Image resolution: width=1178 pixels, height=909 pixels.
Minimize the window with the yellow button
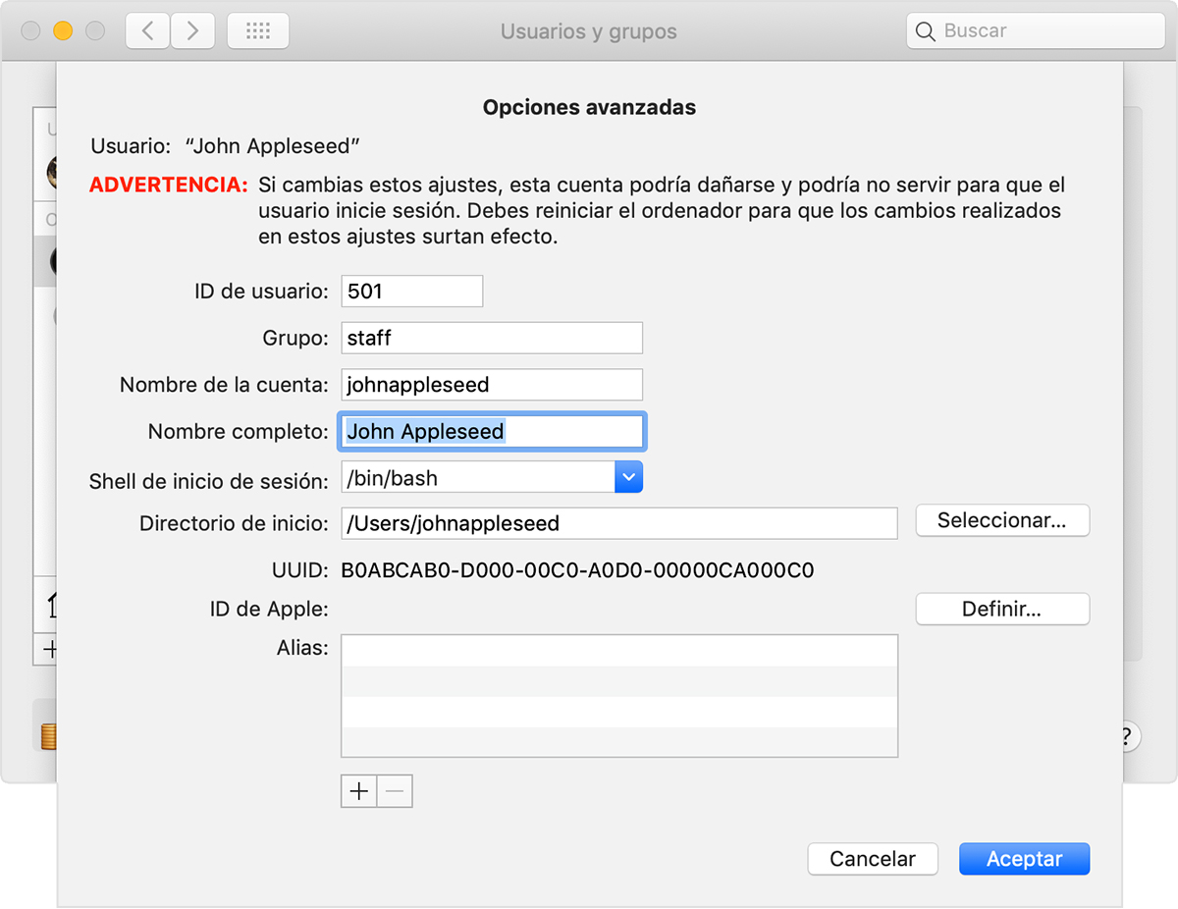tap(63, 31)
